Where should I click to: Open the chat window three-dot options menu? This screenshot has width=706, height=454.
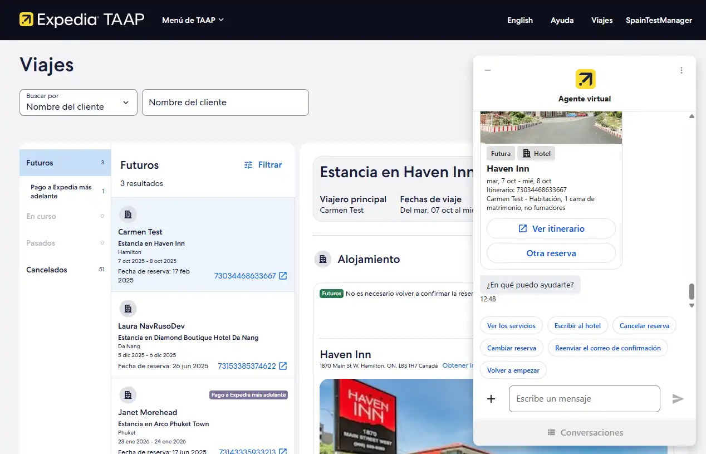tap(682, 70)
